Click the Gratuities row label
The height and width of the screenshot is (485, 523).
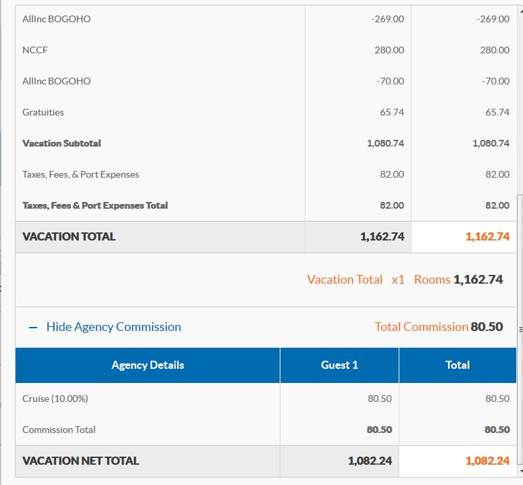(x=43, y=112)
